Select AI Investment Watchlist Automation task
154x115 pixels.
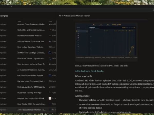click(x=31, y=70)
